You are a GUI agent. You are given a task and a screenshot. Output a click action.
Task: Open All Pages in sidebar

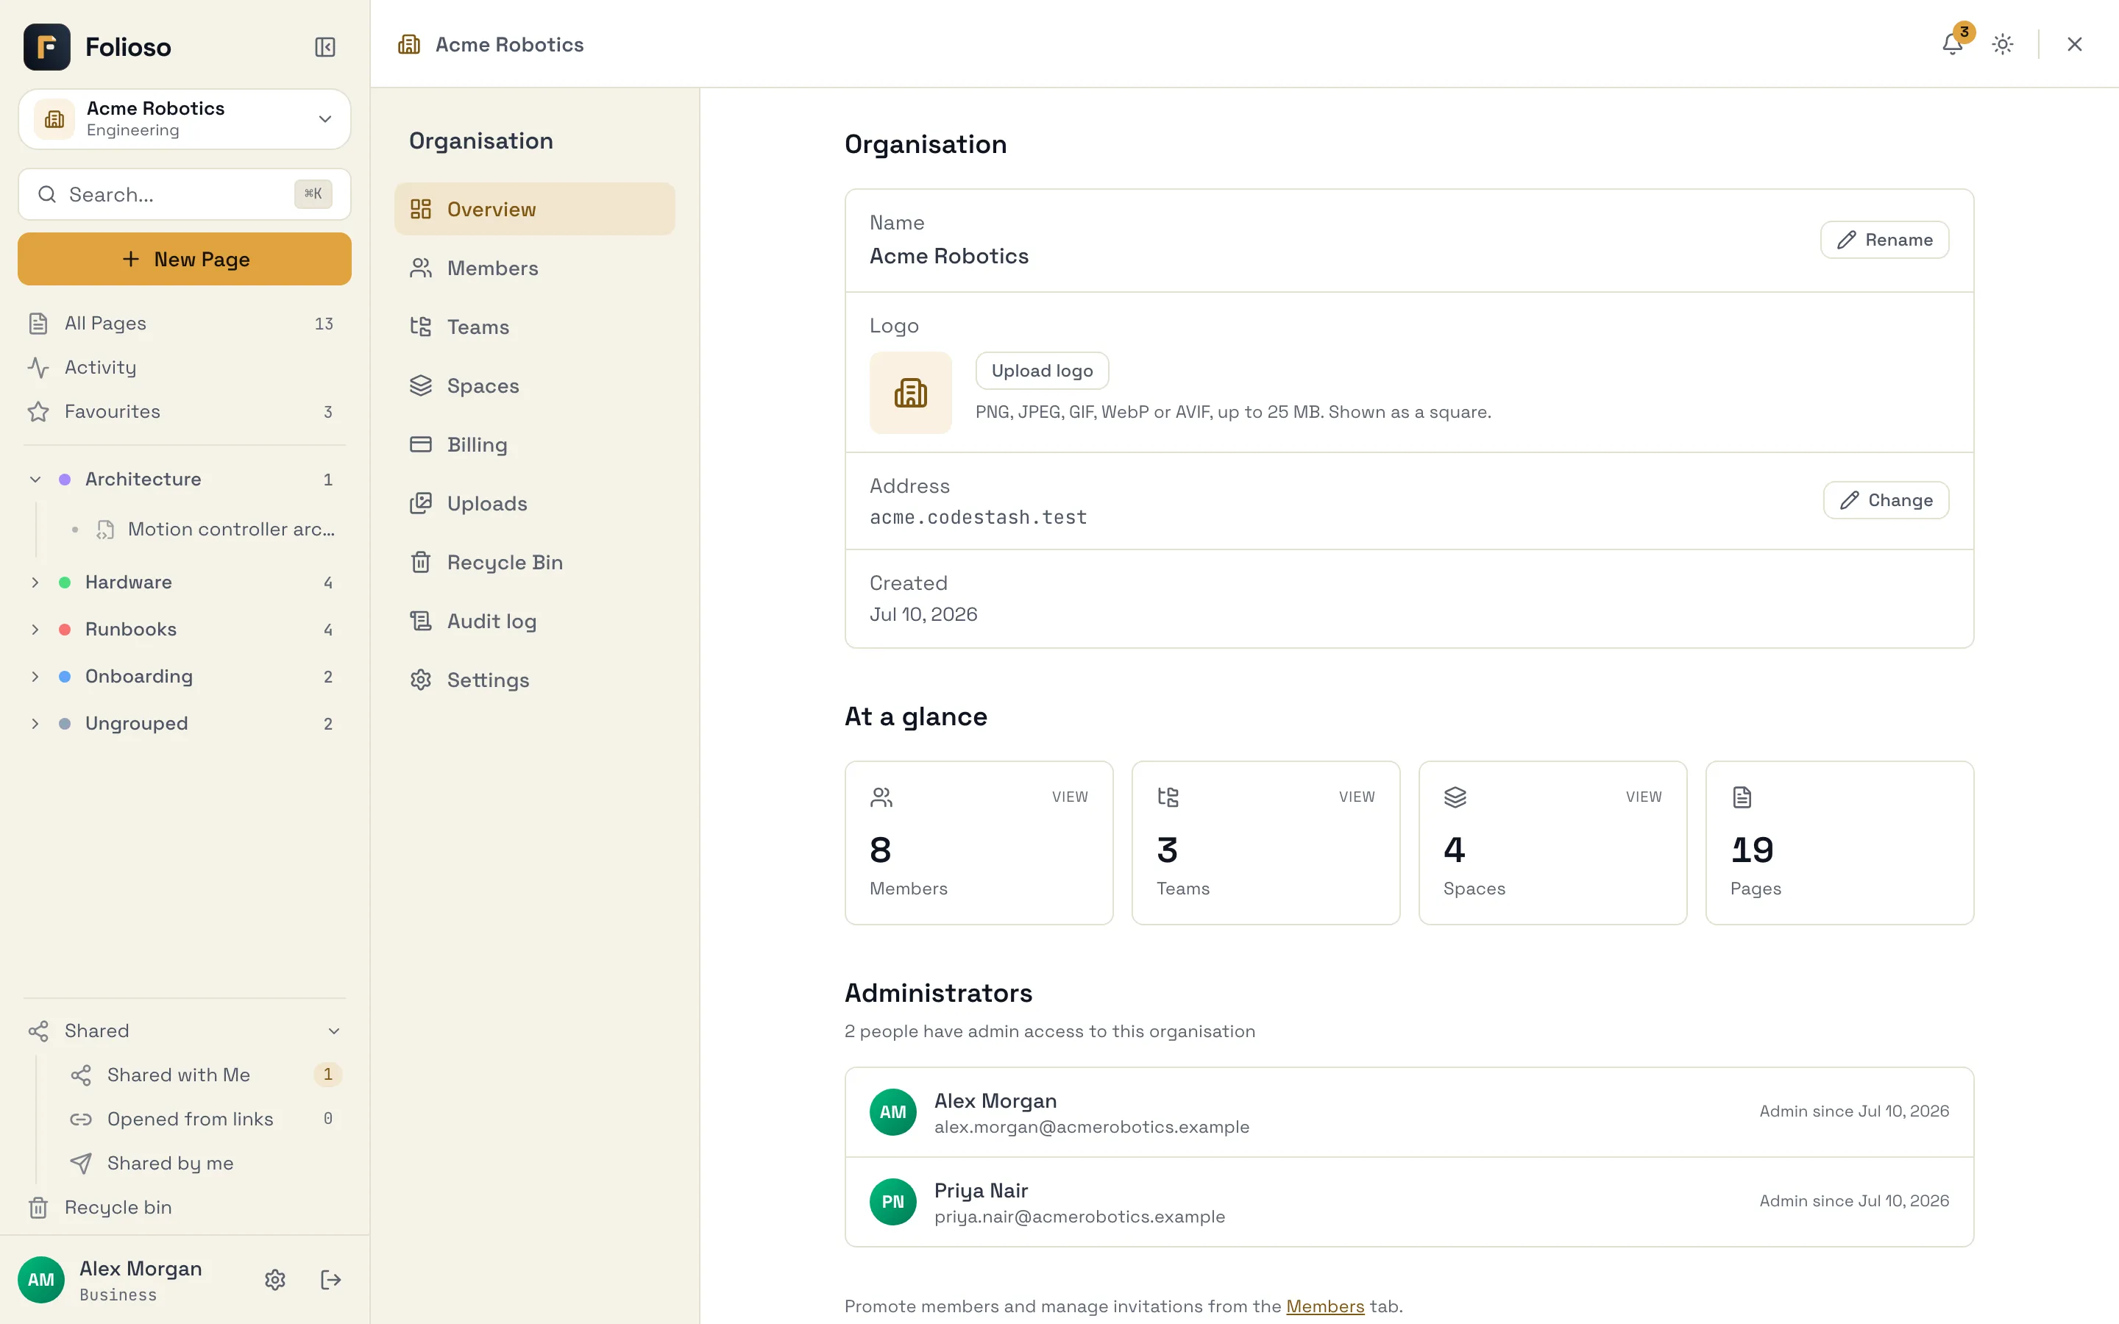point(185,323)
